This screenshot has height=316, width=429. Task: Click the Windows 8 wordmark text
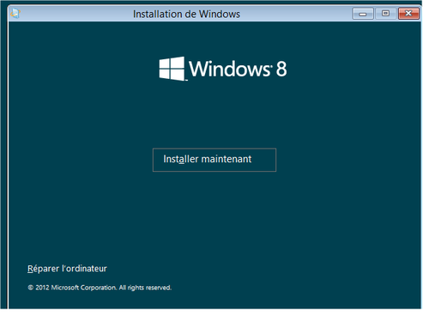[x=238, y=69]
